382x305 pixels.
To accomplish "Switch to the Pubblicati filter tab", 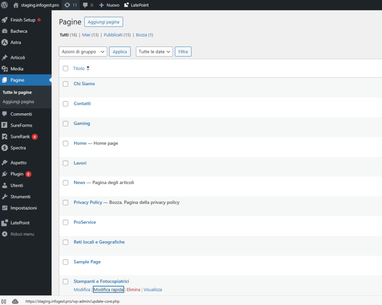I will (x=113, y=35).
